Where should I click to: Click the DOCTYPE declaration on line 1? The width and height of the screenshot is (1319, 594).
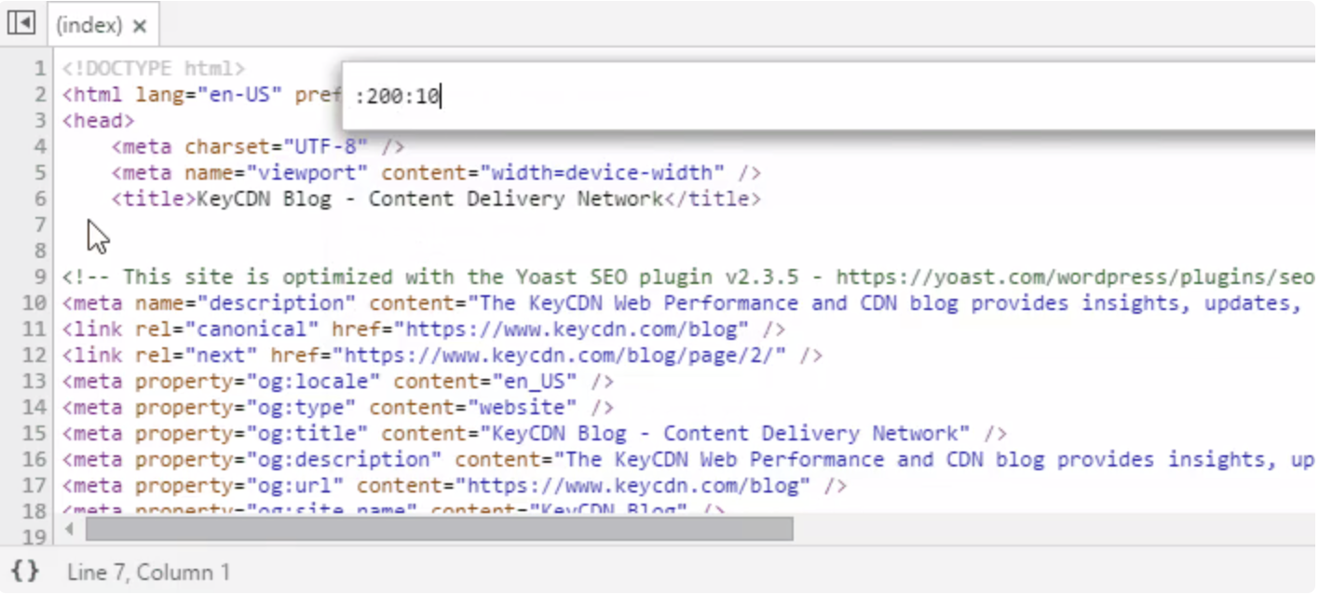tap(154, 69)
